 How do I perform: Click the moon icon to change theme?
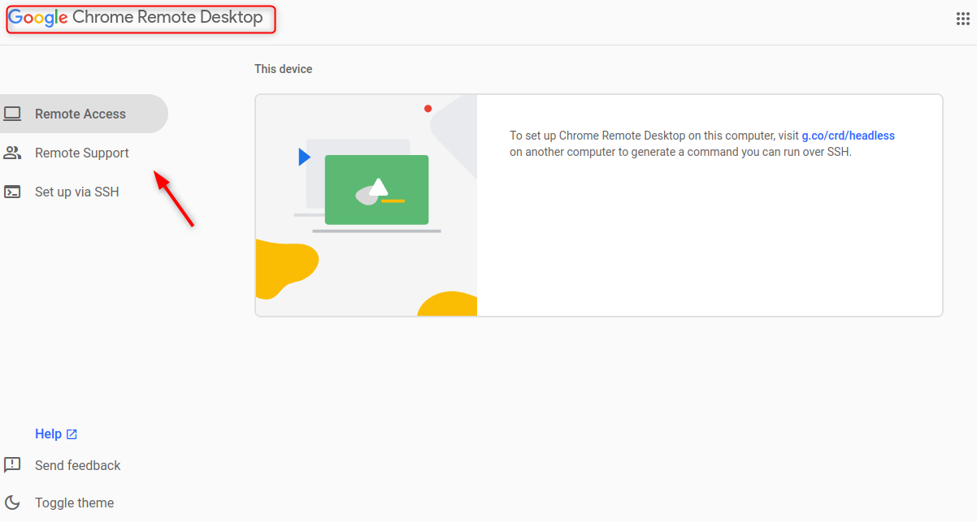pos(12,503)
